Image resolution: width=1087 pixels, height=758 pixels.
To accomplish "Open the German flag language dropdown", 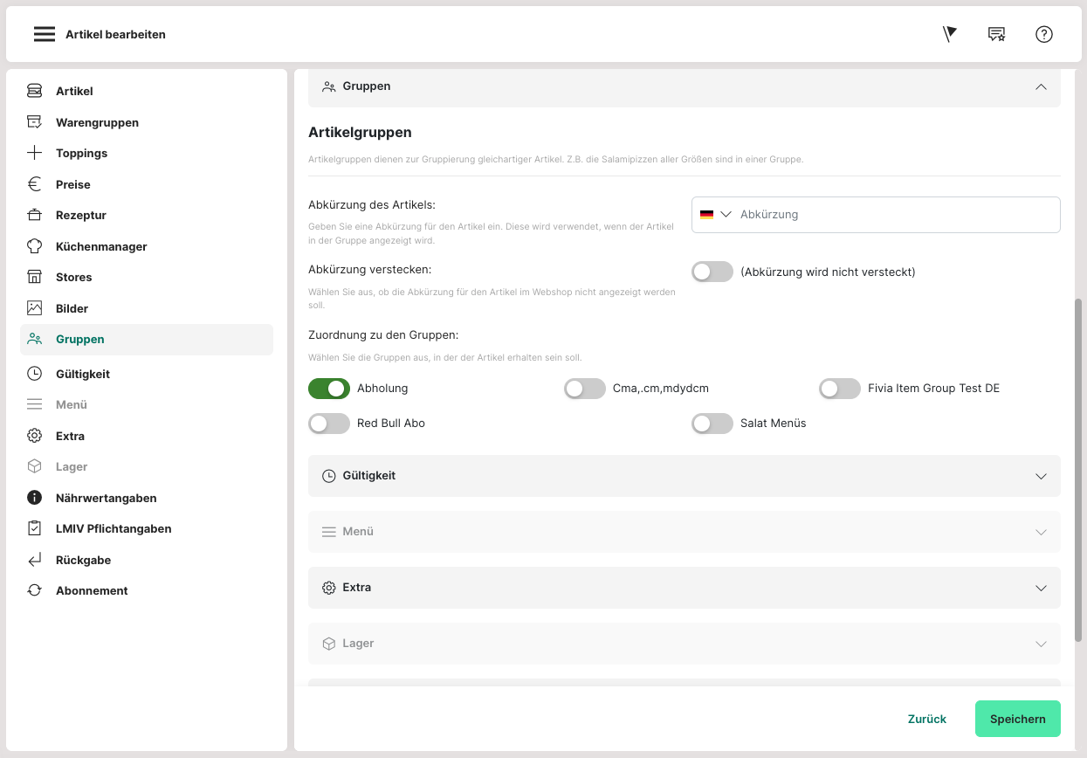I will click(715, 214).
